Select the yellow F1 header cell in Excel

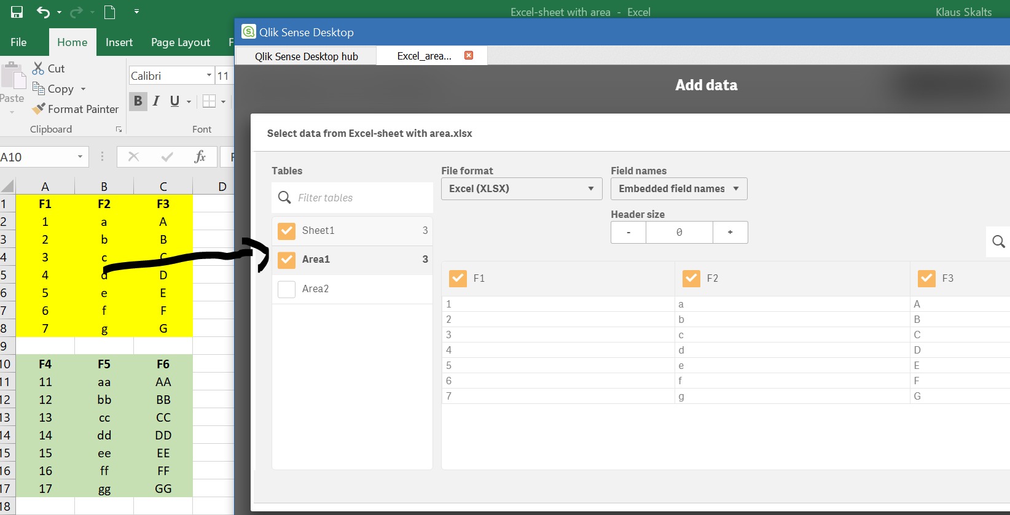coord(45,204)
